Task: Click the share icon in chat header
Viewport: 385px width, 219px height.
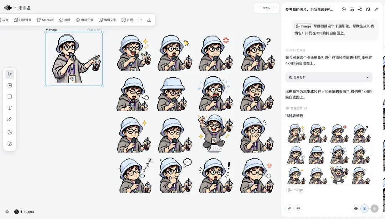Action: (360, 10)
